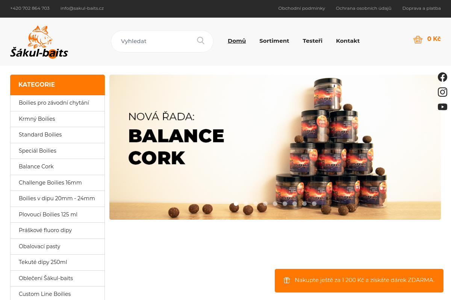Image resolution: width=451 pixels, height=300 pixels.
Task: Go to the Kontakt page
Action: [348, 41]
